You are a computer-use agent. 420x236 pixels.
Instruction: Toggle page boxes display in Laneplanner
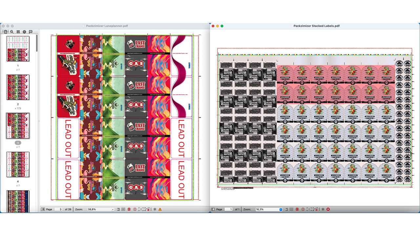[123, 209]
